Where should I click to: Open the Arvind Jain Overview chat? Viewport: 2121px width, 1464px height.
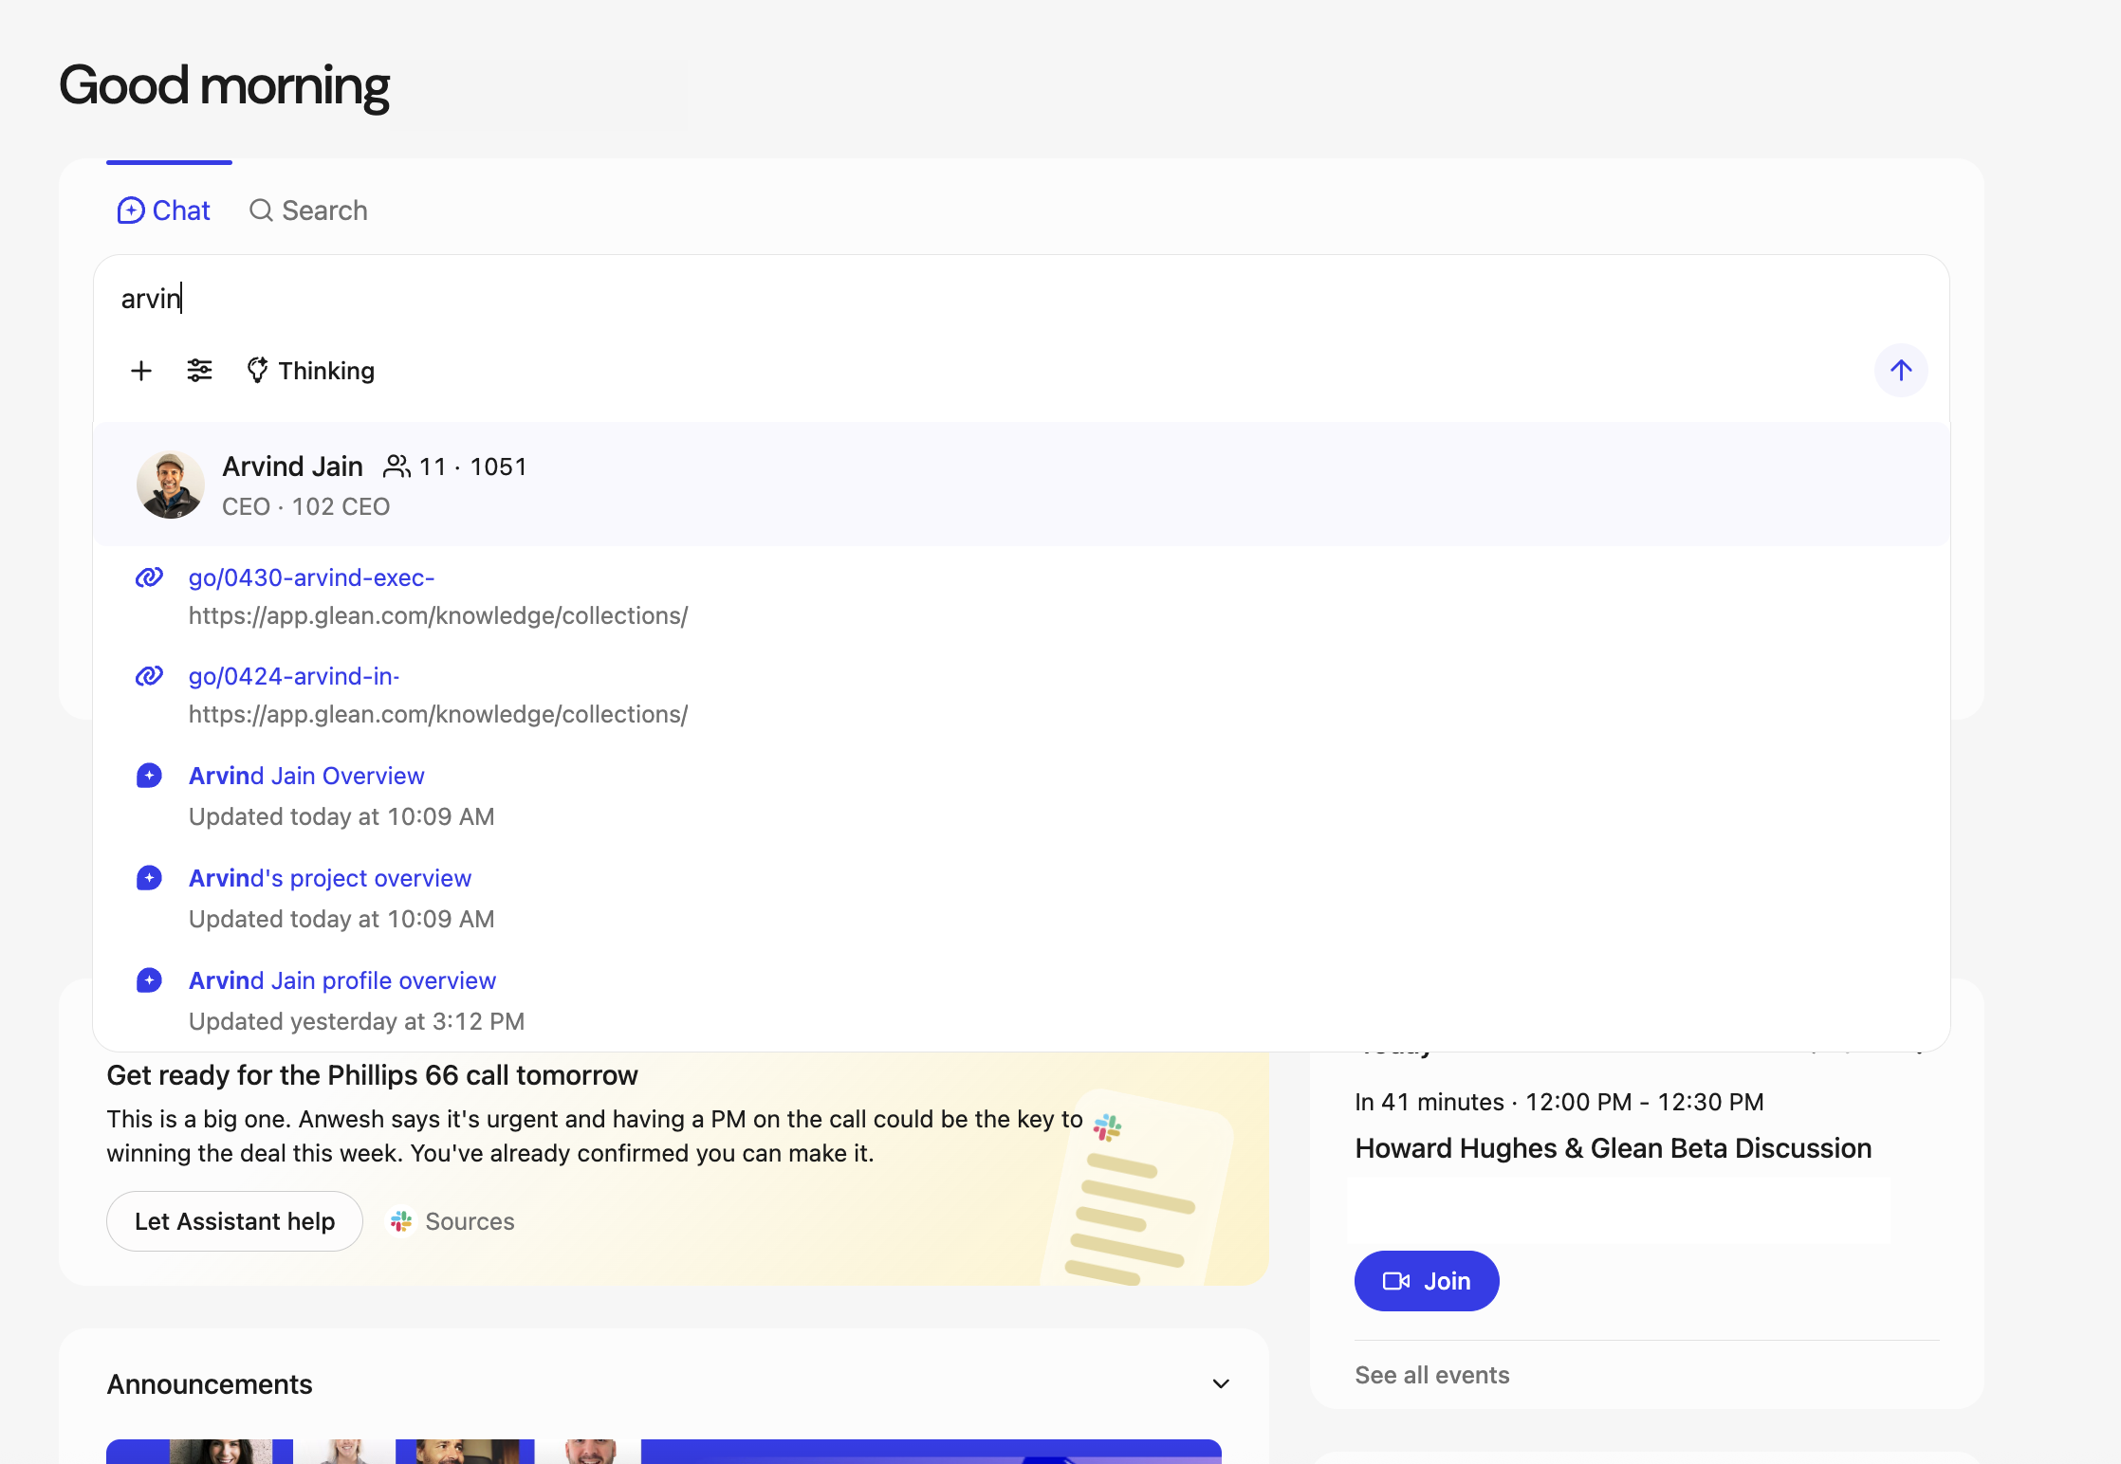[x=306, y=776]
